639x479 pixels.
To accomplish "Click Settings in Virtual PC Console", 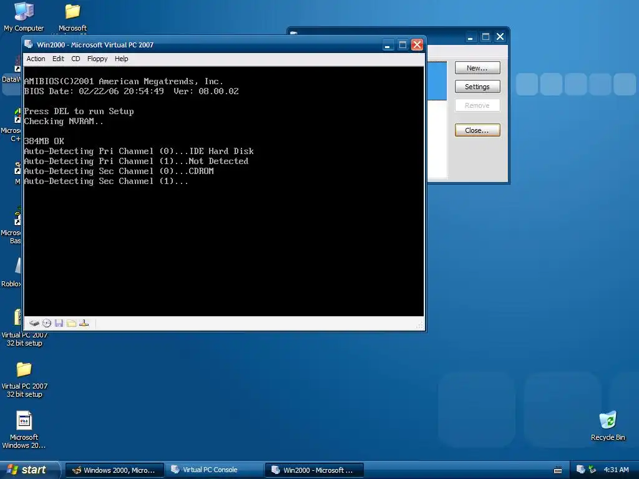I will [x=477, y=87].
